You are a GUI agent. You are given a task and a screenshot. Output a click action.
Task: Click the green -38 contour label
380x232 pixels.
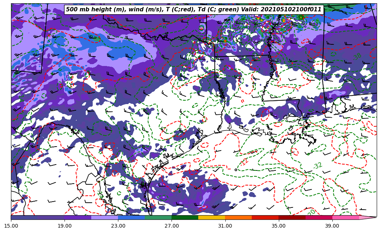[x=357, y=57]
